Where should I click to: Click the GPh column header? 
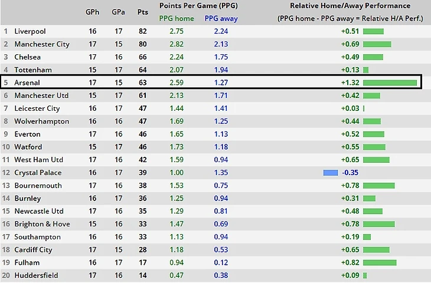click(x=92, y=12)
